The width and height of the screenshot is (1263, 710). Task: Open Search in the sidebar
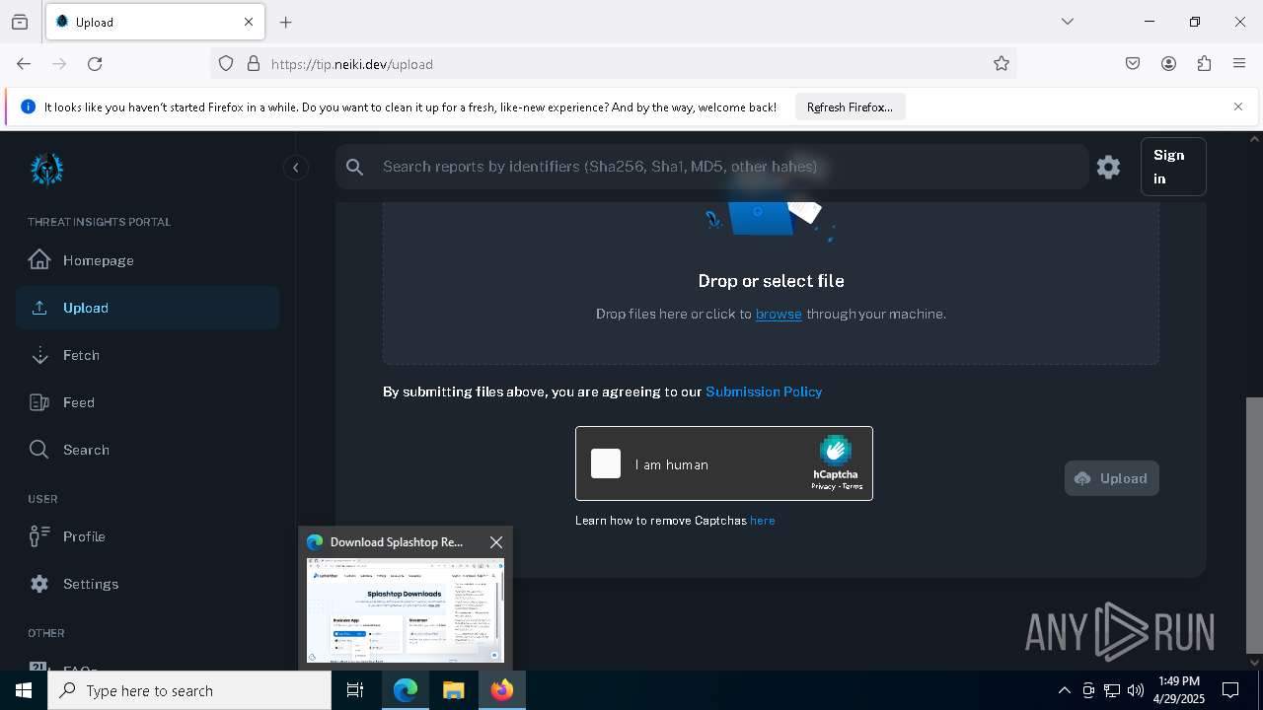148,450
